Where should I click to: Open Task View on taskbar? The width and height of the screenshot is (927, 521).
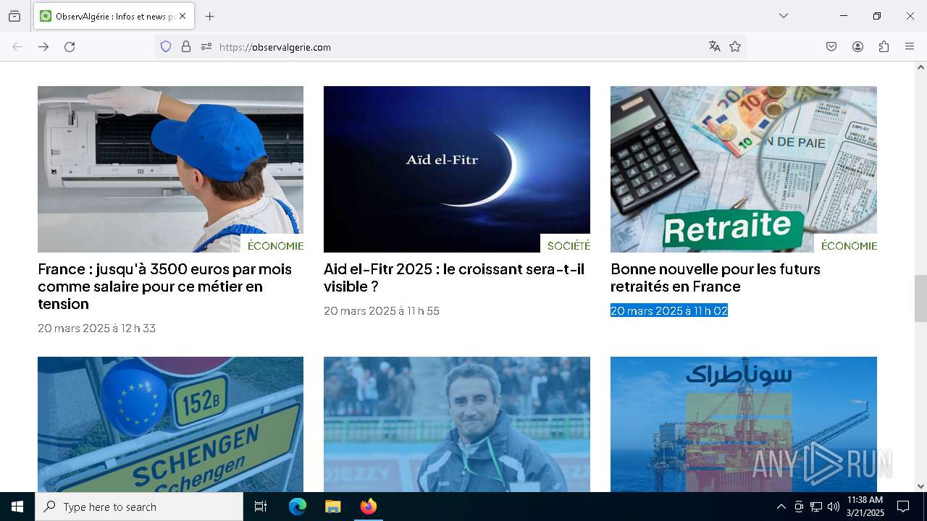click(261, 507)
